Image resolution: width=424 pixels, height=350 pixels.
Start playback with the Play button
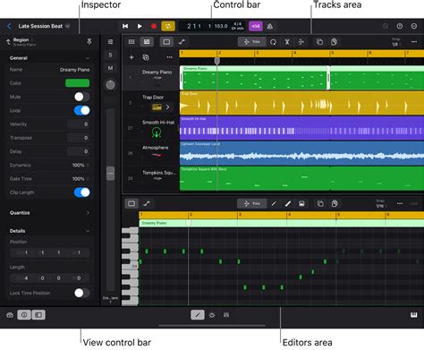(140, 26)
